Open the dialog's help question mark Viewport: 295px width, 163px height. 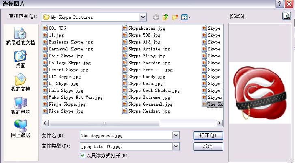(x=280, y=4)
